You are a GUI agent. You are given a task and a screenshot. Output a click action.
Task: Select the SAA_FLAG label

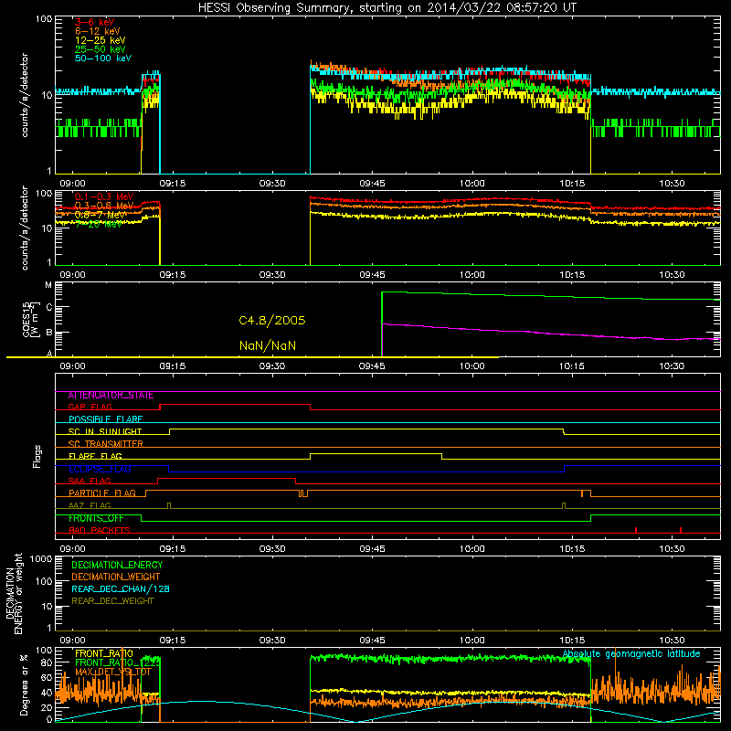click(x=90, y=481)
